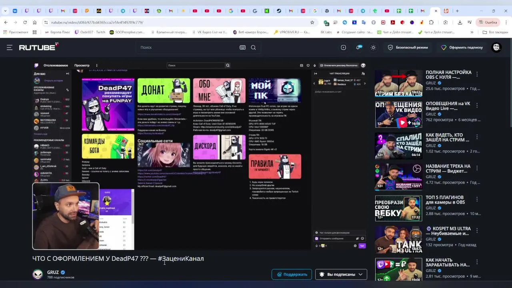
Task: Open the Chrome three-dot menu
Action: (x=506, y=22)
